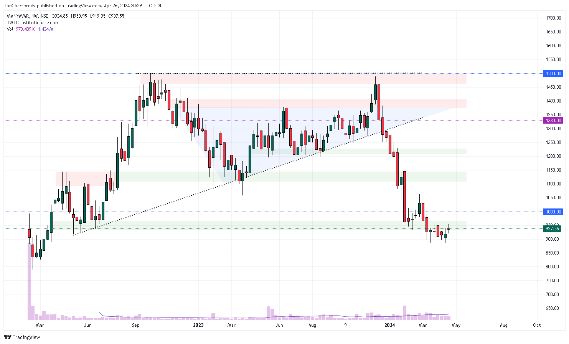Click the volume average value 1.434M

click(x=46, y=29)
